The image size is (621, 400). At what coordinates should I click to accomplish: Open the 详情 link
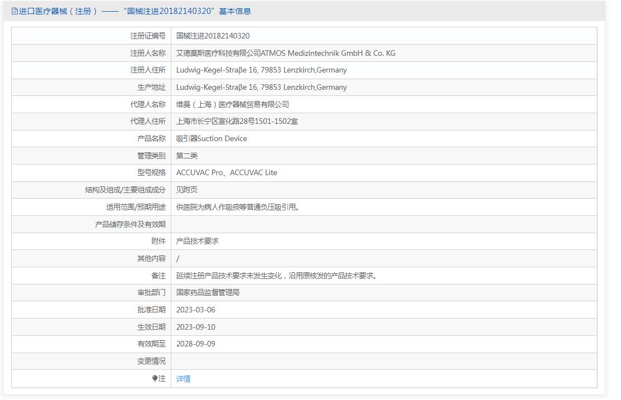click(184, 379)
